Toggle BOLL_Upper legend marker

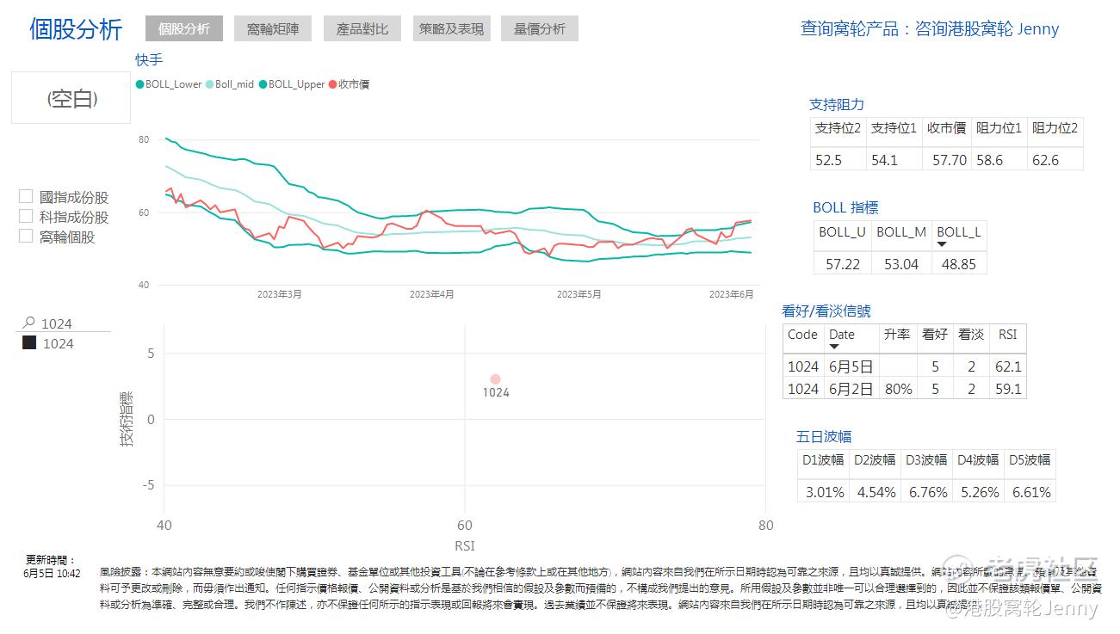pos(263,84)
